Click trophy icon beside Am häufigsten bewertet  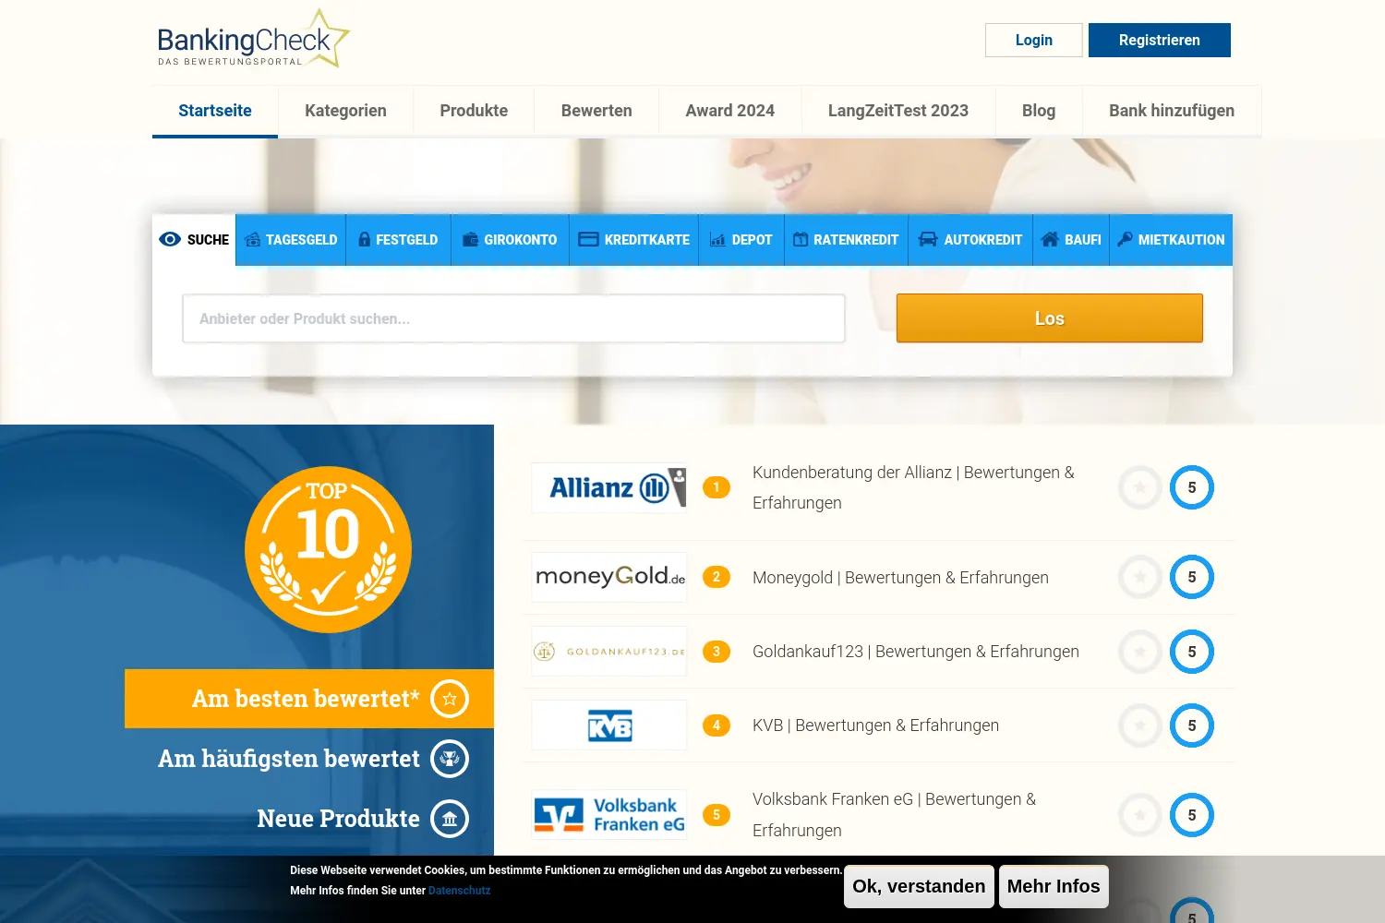(x=450, y=759)
